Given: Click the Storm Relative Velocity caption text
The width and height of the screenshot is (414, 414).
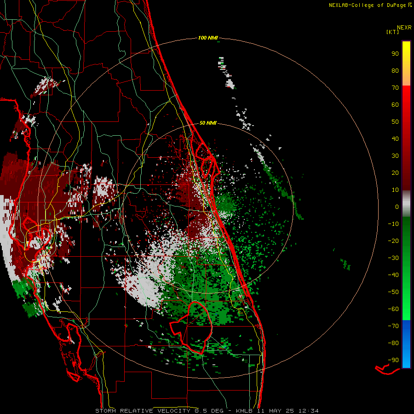Looking at the screenshot, I should [143, 411].
